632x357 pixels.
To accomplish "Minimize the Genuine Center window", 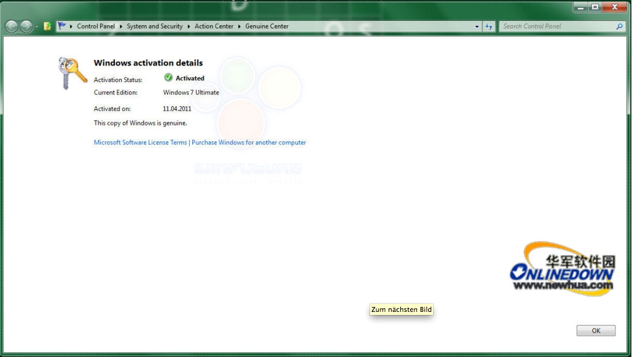I will coord(581,7).
